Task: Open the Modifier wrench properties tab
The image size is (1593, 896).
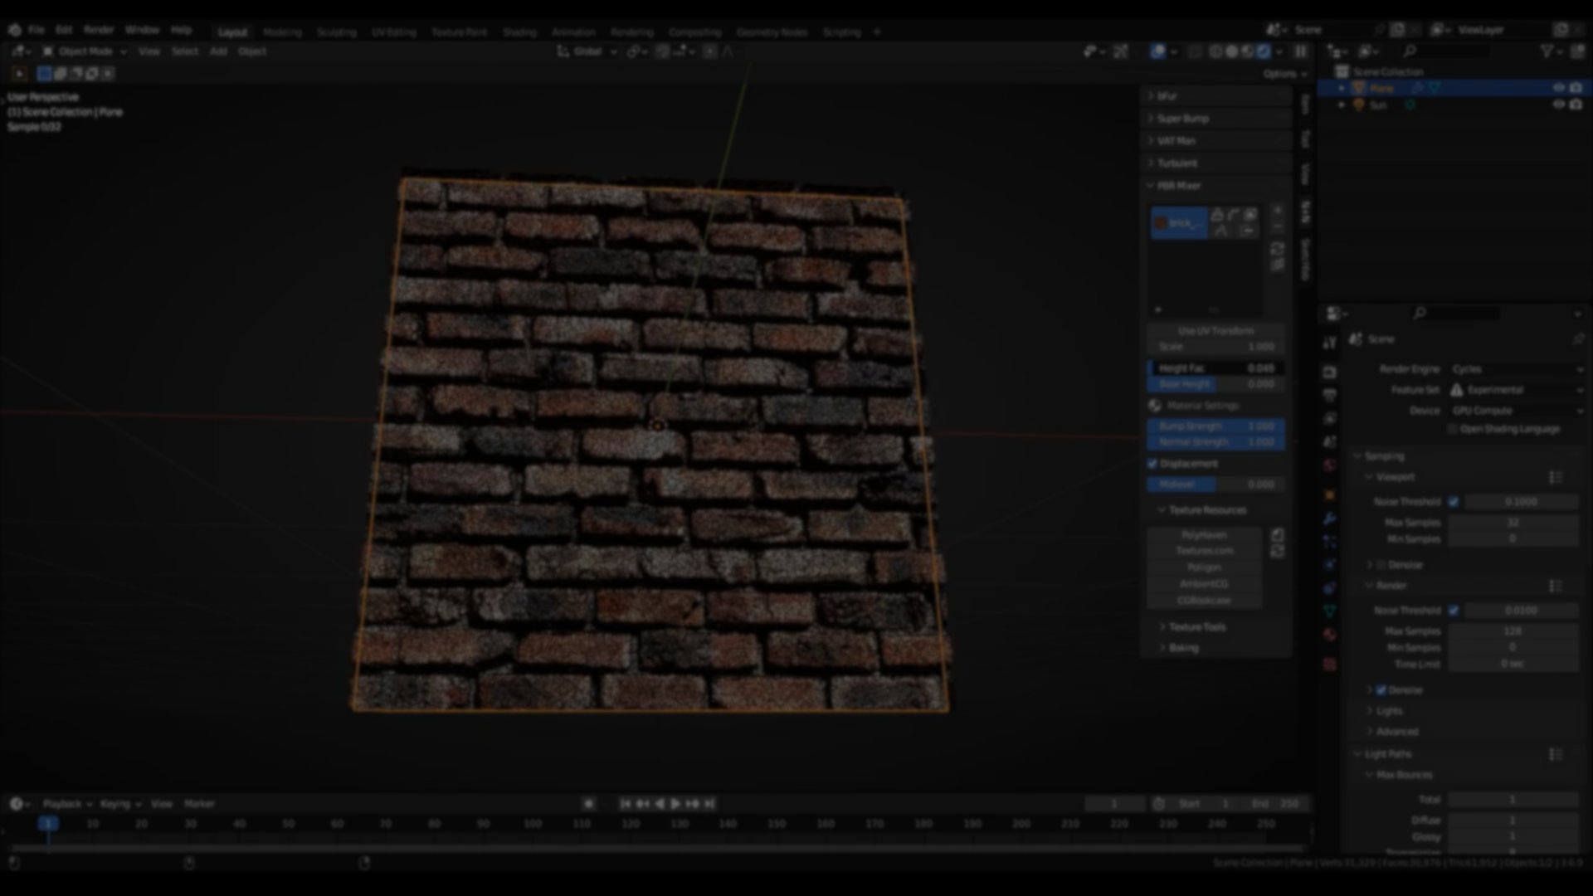Action: 1330,519
